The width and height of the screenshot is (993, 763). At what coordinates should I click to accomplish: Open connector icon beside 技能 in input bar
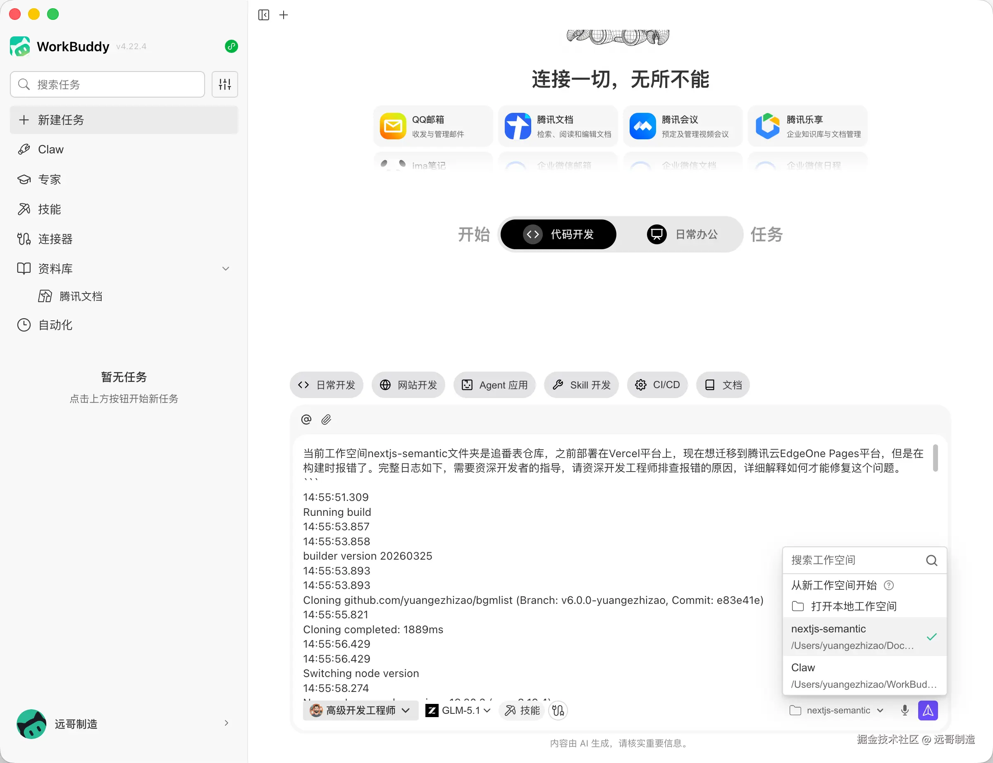click(558, 711)
